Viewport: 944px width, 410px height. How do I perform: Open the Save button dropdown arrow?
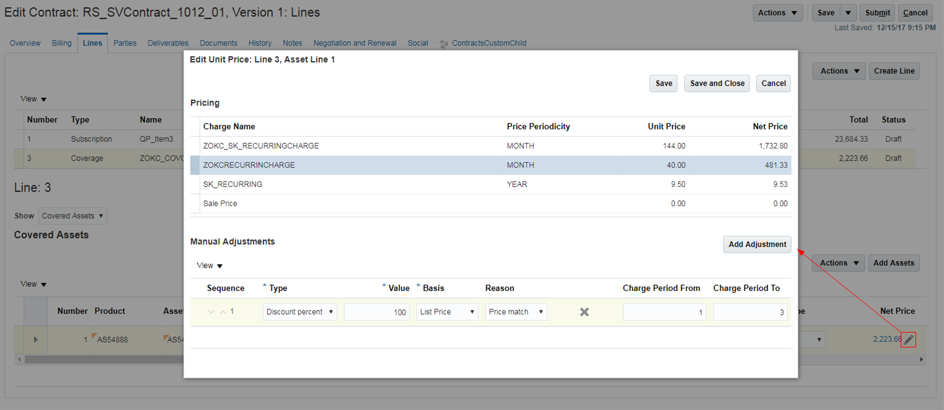coord(849,13)
